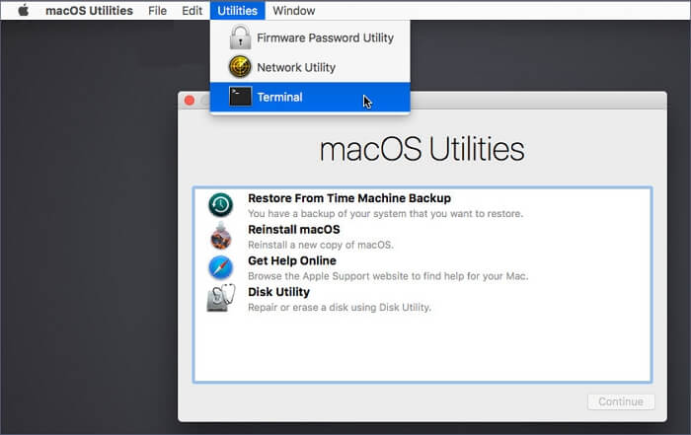Viewport: 691px width, 435px height.
Task: Select the Reinstall macOS title text
Action: click(x=293, y=230)
